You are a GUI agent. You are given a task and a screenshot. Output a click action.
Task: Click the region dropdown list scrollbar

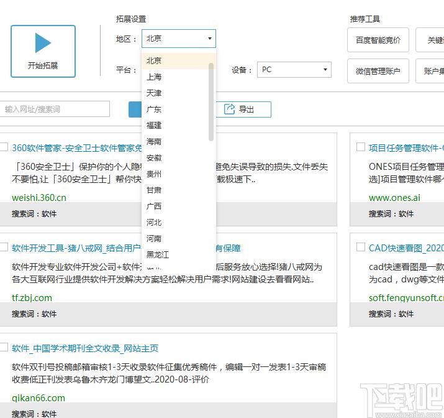click(211, 102)
